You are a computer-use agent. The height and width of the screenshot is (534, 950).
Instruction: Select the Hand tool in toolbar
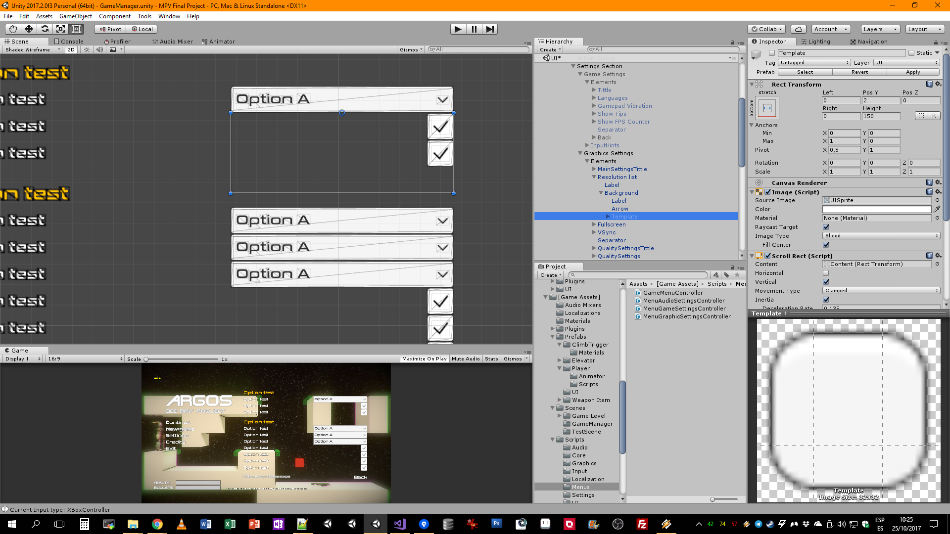coord(13,29)
